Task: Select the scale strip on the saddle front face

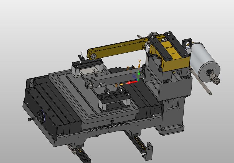Action: 109,126
